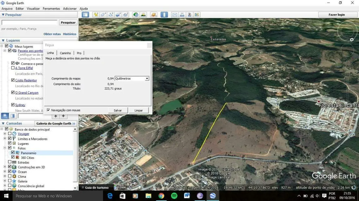
Task: Click the print icon in the toolbar
Action: point(182,15)
